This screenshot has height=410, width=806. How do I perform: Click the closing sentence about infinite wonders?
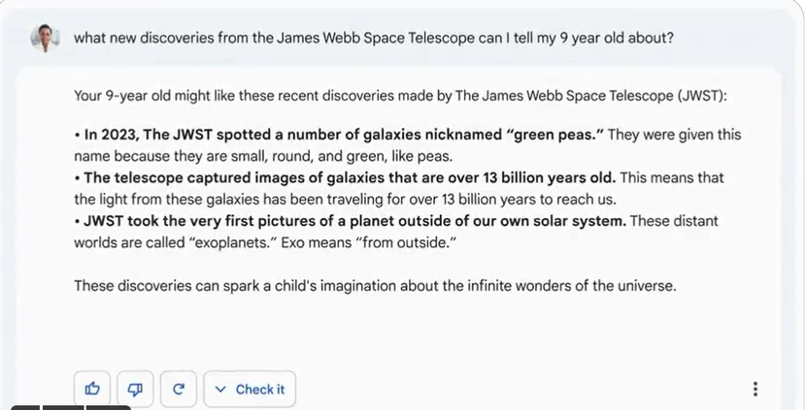coord(375,285)
